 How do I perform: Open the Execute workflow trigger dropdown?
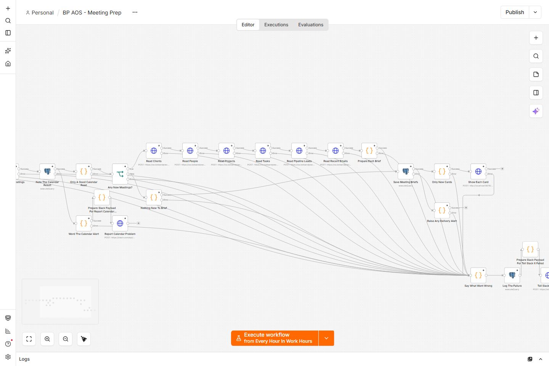point(326,338)
